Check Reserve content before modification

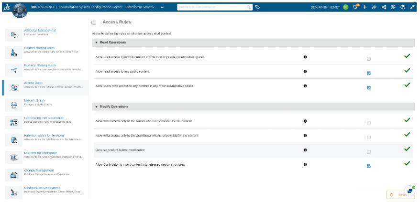368,151
